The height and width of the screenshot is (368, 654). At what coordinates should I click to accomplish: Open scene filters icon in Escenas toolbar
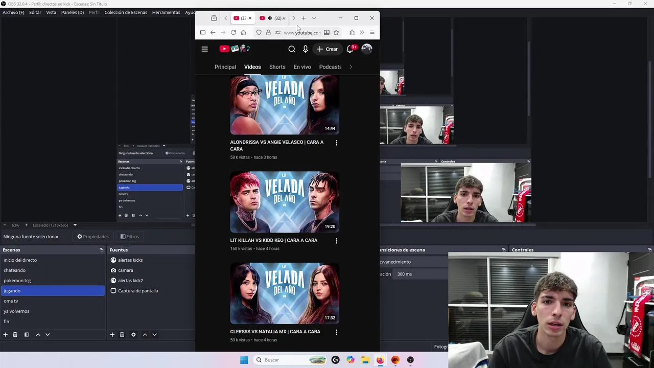(27, 335)
